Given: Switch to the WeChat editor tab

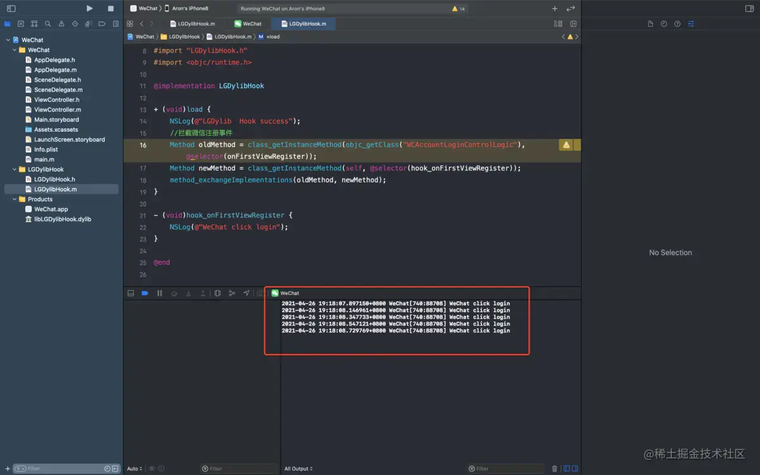Looking at the screenshot, I should pyautogui.click(x=248, y=23).
